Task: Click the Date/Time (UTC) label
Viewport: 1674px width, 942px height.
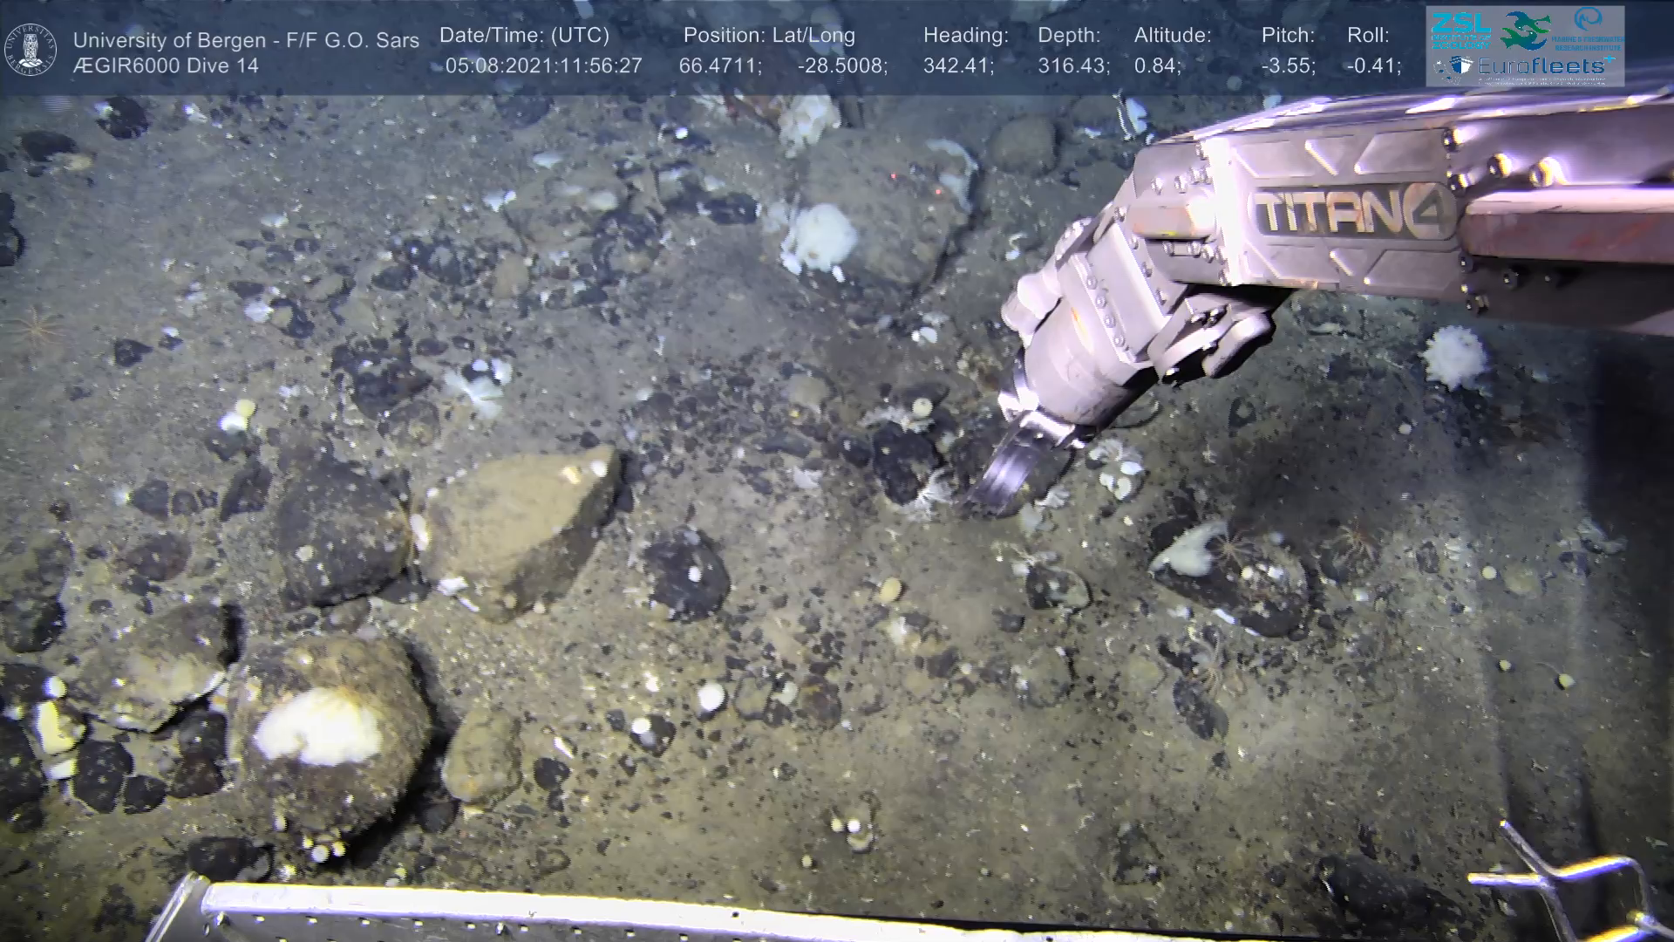Action: coord(524,36)
